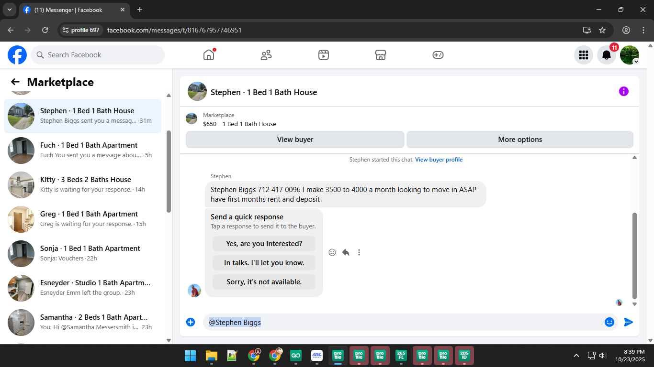The width and height of the screenshot is (654, 367).
Task: Open Greg's 1 Bed 1 Bath Apartment chat
Action: point(83,219)
